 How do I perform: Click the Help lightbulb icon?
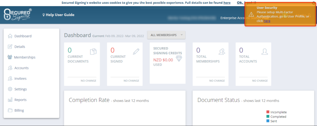(x=43, y=15)
